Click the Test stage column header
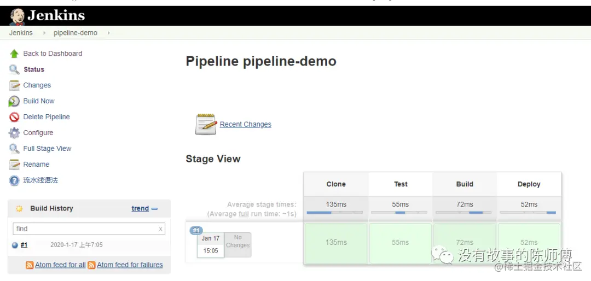 tap(401, 184)
